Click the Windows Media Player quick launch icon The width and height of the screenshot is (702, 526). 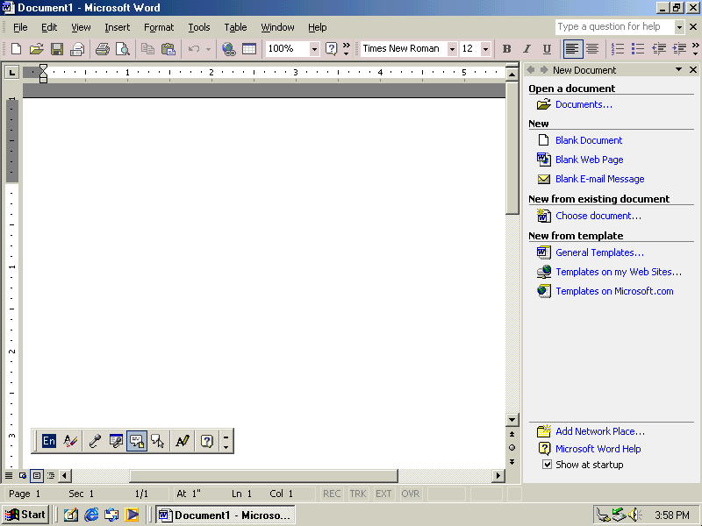pos(132,515)
